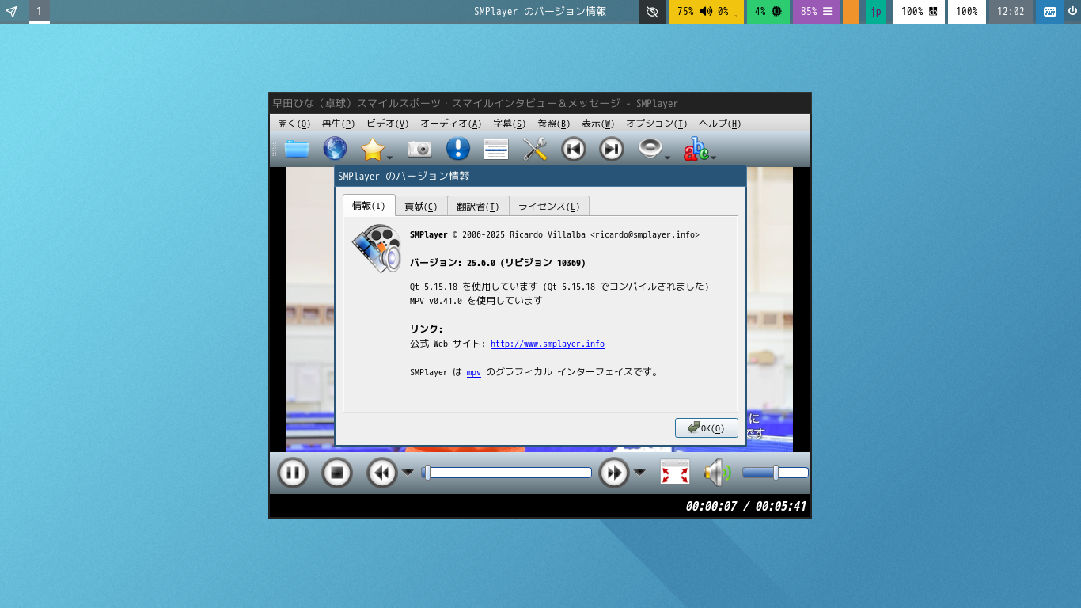
Task: Click the volume 75% indicator in top bar
Action: point(706,12)
